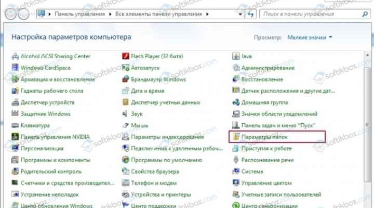The image size is (374, 208).
Task: Focus the Поиск в панели управления field
Action: (315, 15)
